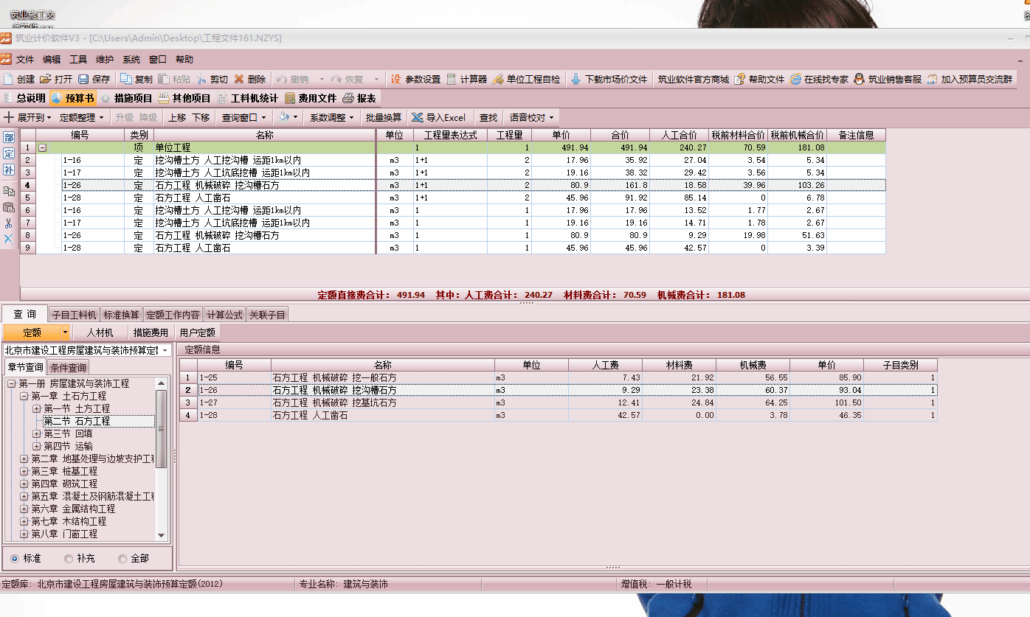Screen dimensions: 1030x617
Task: Select the 标准 radio button
Action: [x=15, y=559]
